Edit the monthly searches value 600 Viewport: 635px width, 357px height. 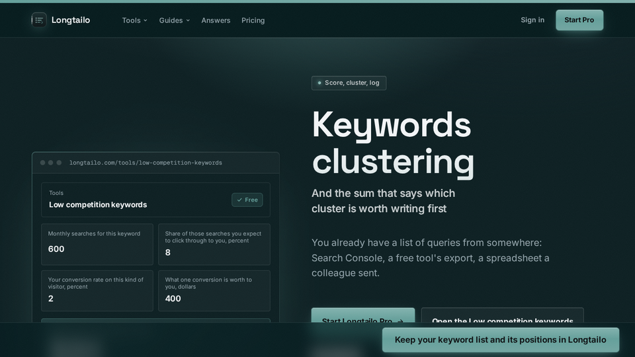(56, 249)
